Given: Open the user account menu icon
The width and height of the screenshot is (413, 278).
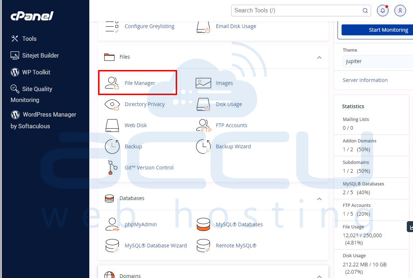Looking at the screenshot, I should coord(400,11).
